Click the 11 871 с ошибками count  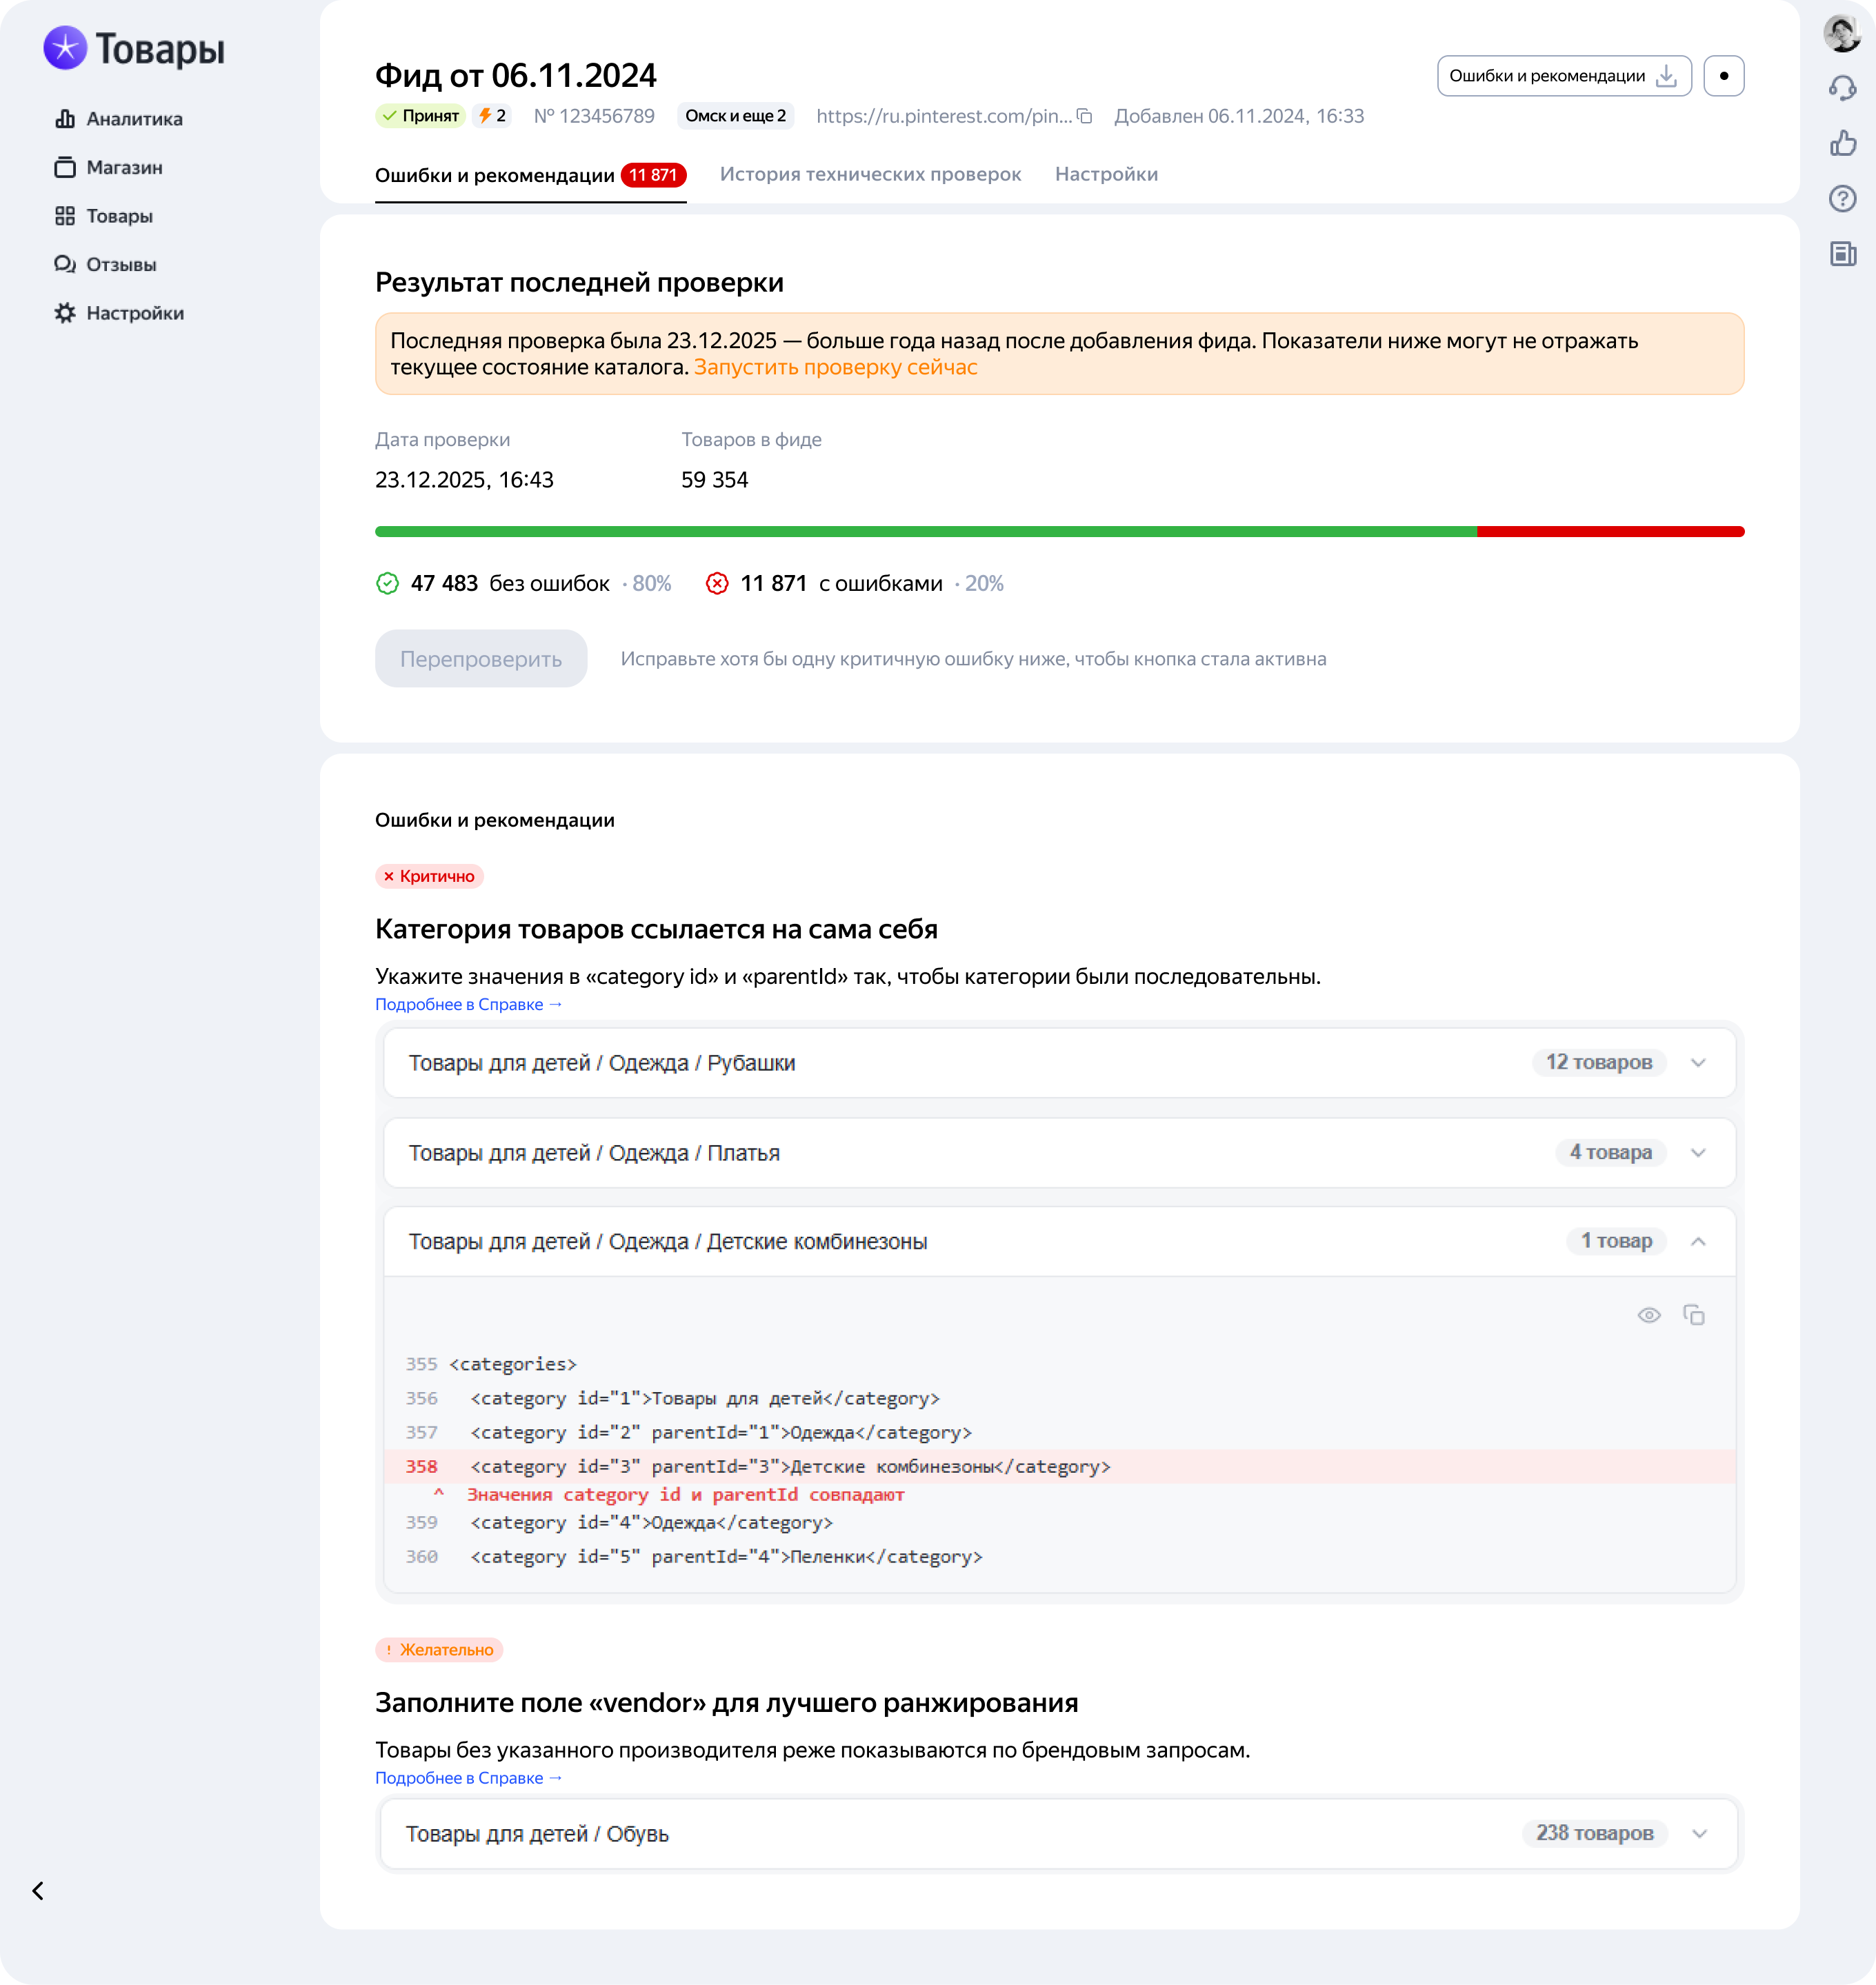tap(855, 583)
